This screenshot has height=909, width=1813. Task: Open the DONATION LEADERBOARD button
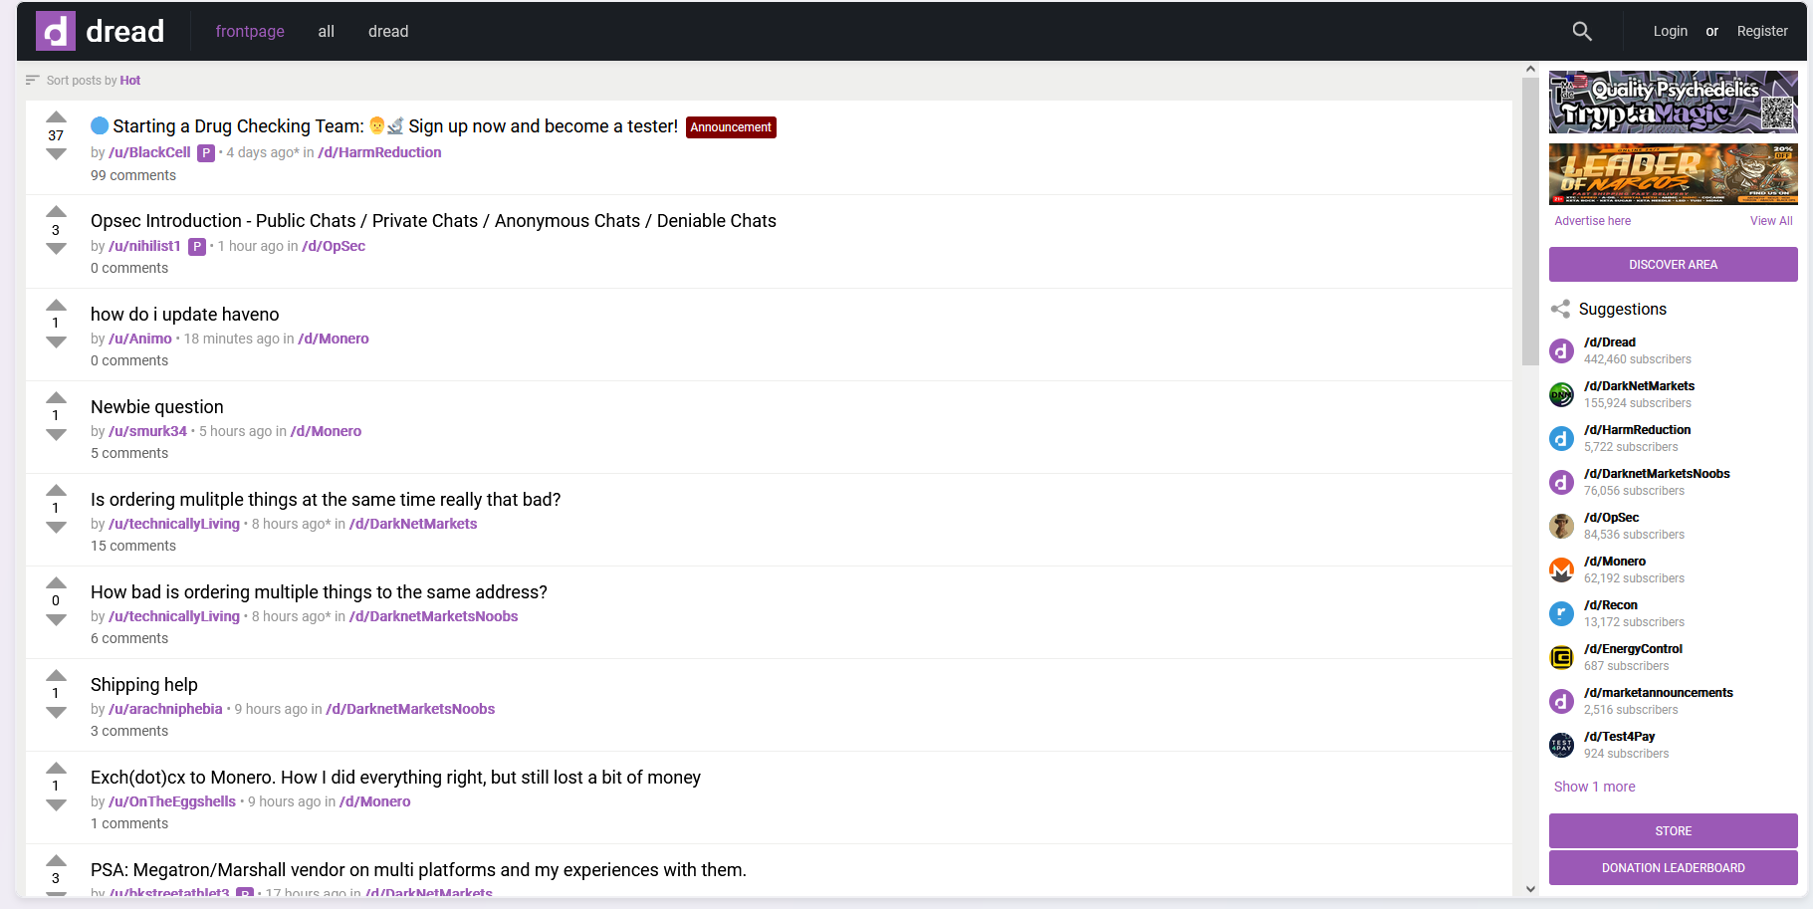(1673, 868)
